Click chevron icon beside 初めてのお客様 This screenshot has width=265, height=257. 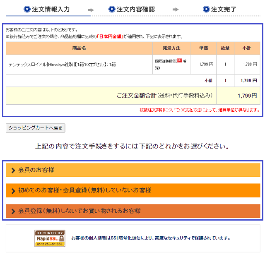13,191
